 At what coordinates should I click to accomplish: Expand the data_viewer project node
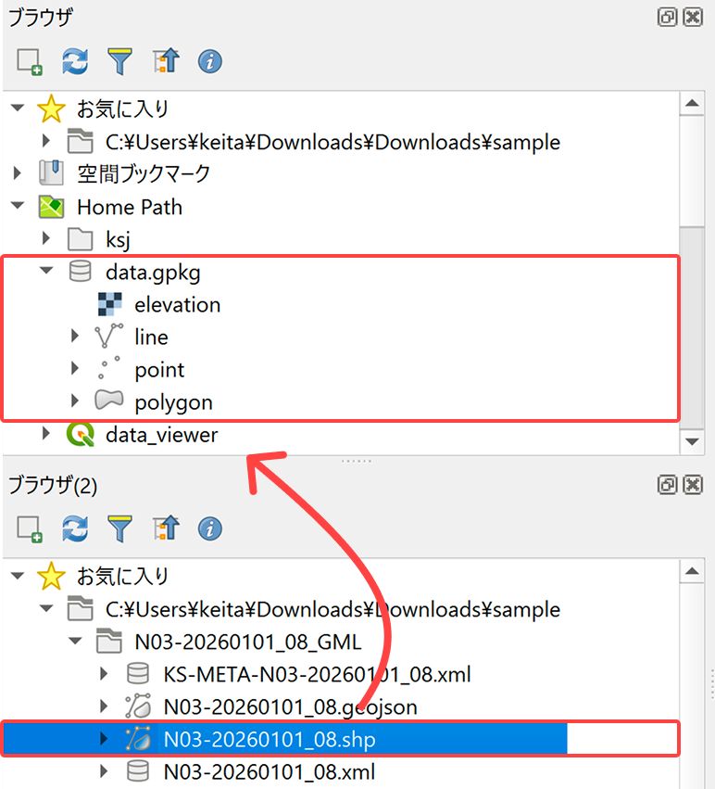coord(46,433)
